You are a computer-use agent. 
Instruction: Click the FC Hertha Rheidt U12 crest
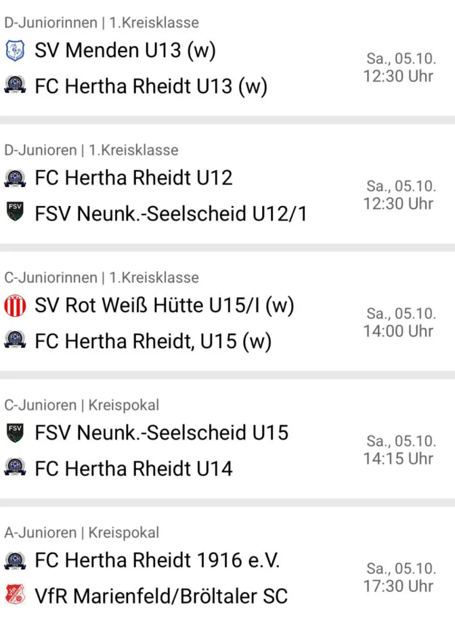point(15,178)
